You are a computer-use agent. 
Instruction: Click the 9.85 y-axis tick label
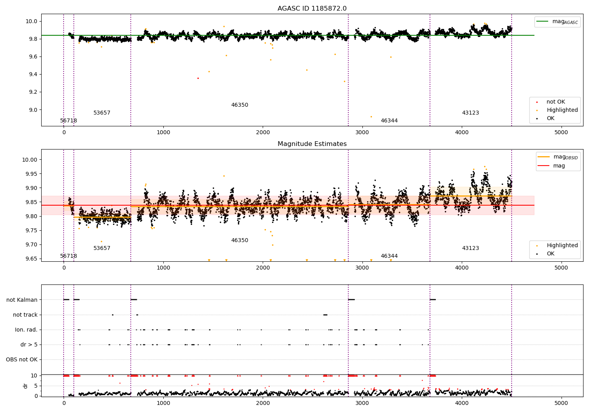point(32,202)
